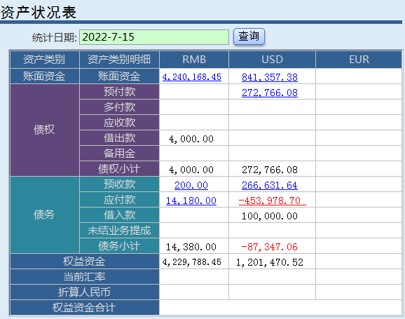The width and height of the screenshot is (405, 319).
Task: Click the 折算人民币 row label
Action: [85, 292]
